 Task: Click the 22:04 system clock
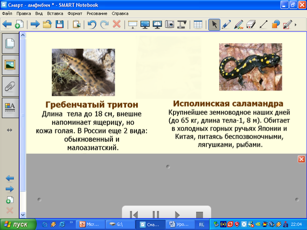pyautogui.click(x=296, y=224)
